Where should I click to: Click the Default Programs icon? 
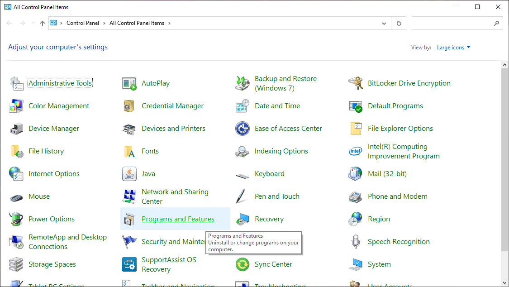click(356, 106)
